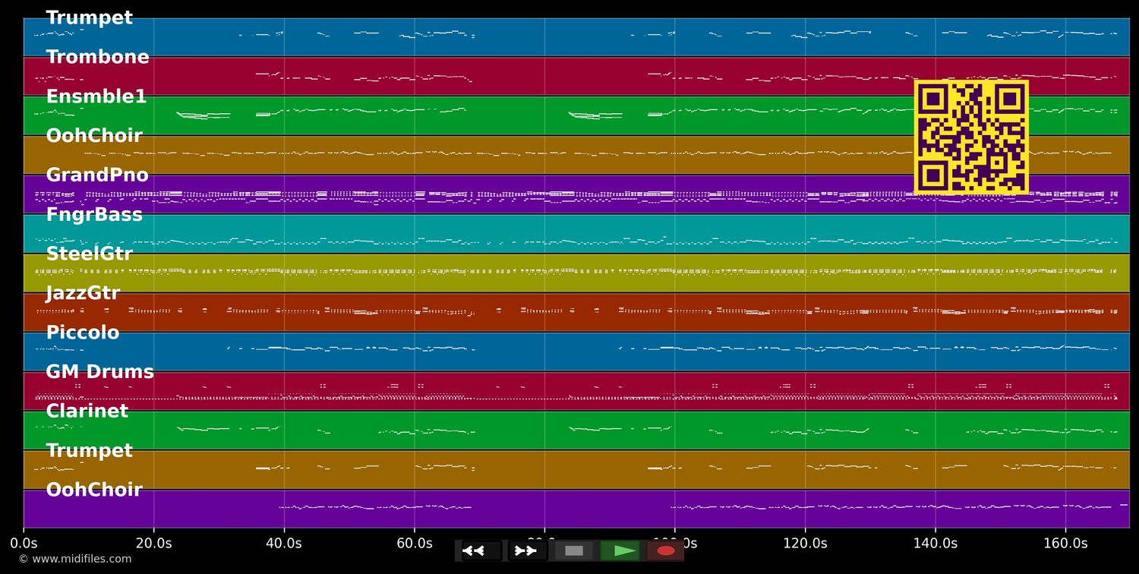Click the yellow QR code image
1139x574 pixels.
(x=971, y=137)
